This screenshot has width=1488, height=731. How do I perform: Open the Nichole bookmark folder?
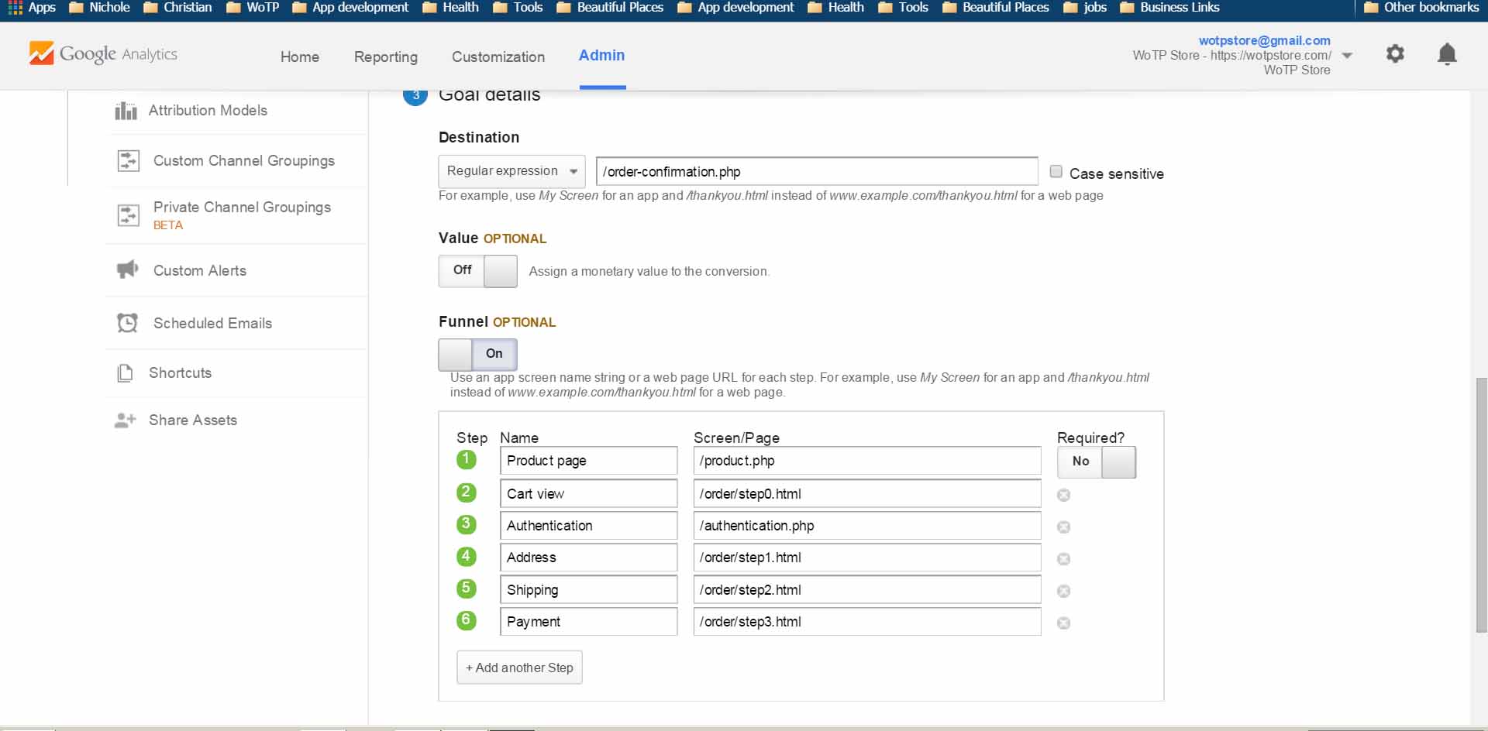click(x=99, y=7)
